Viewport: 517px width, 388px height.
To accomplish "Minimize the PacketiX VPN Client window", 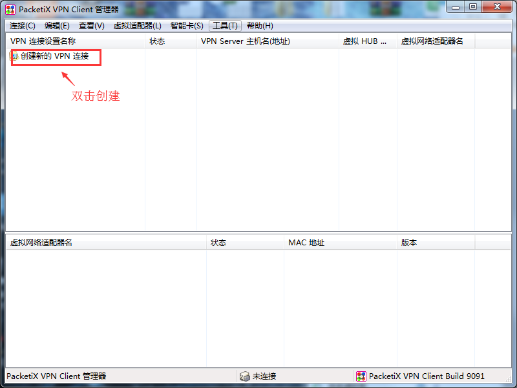I will pos(456,7).
